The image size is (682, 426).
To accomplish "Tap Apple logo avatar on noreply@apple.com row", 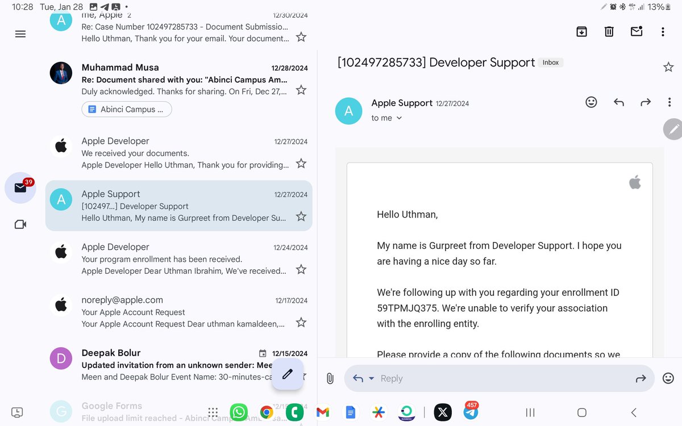I will pos(61,306).
